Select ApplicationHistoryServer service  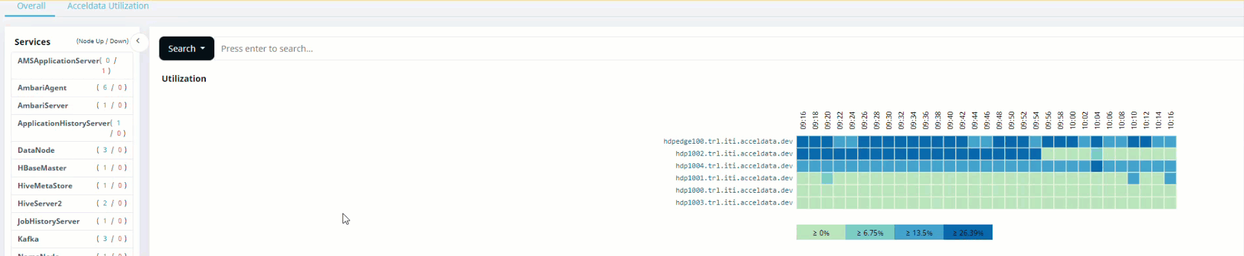pos(72,128)
